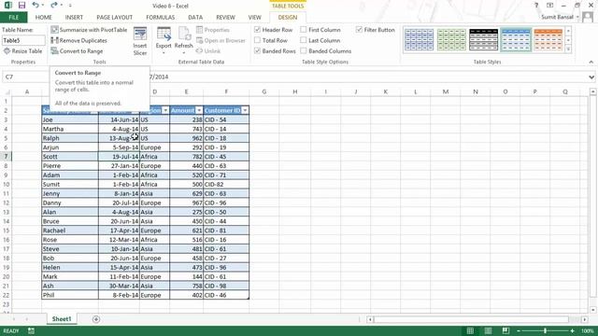Screen dimensions: 598x336
Task: Click the cell containing Martha
Action: 70,129
